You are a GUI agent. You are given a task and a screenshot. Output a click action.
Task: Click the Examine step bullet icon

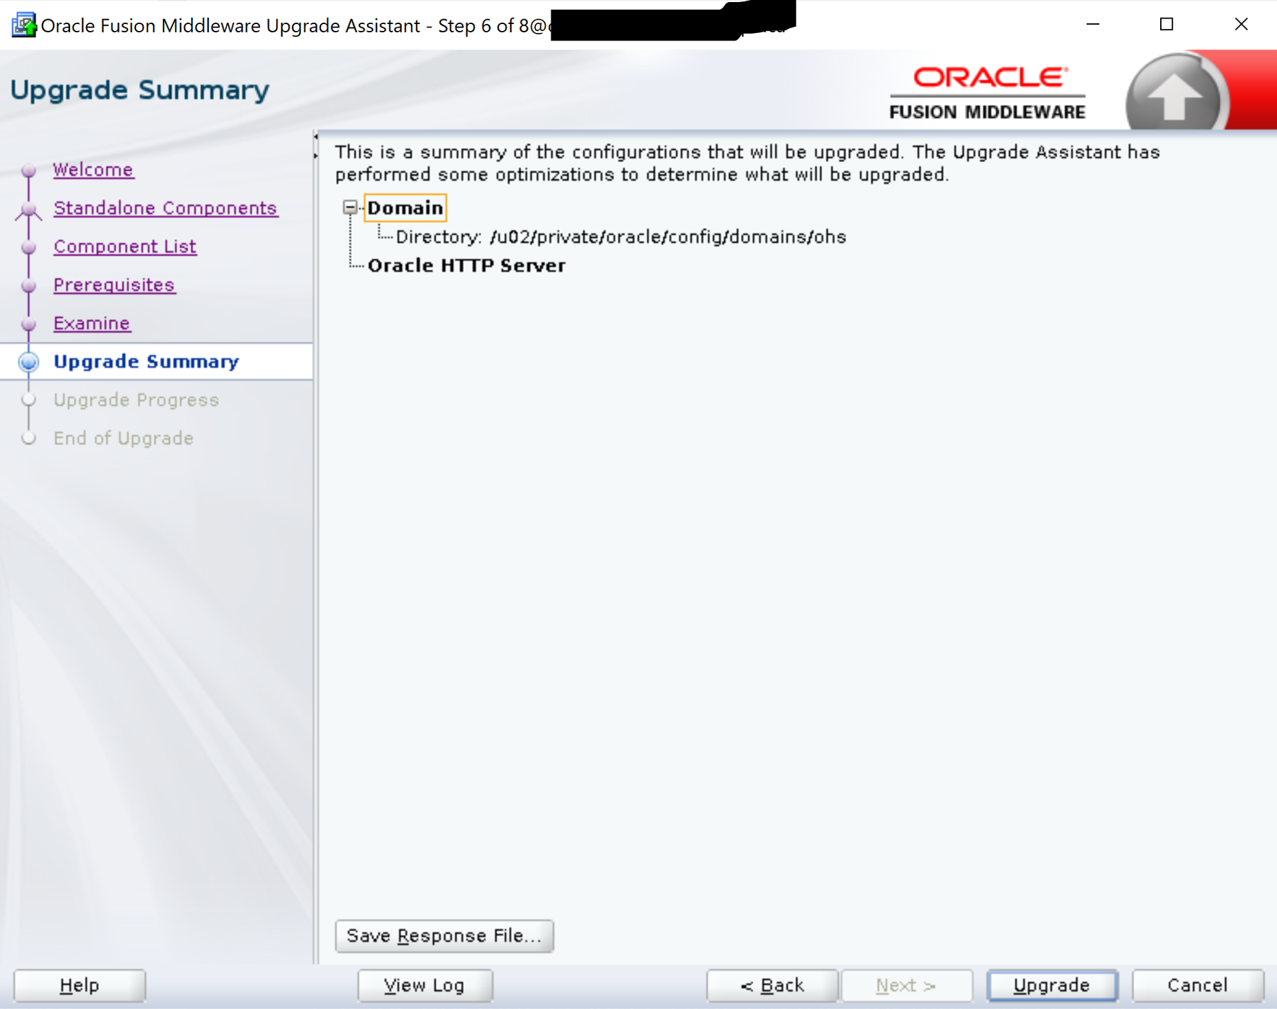point(29,324)
